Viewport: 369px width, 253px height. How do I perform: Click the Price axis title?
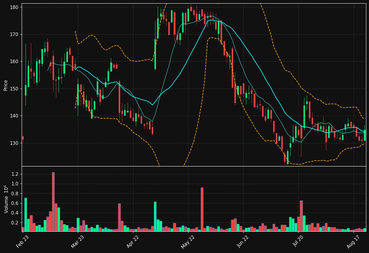(6, 85)
